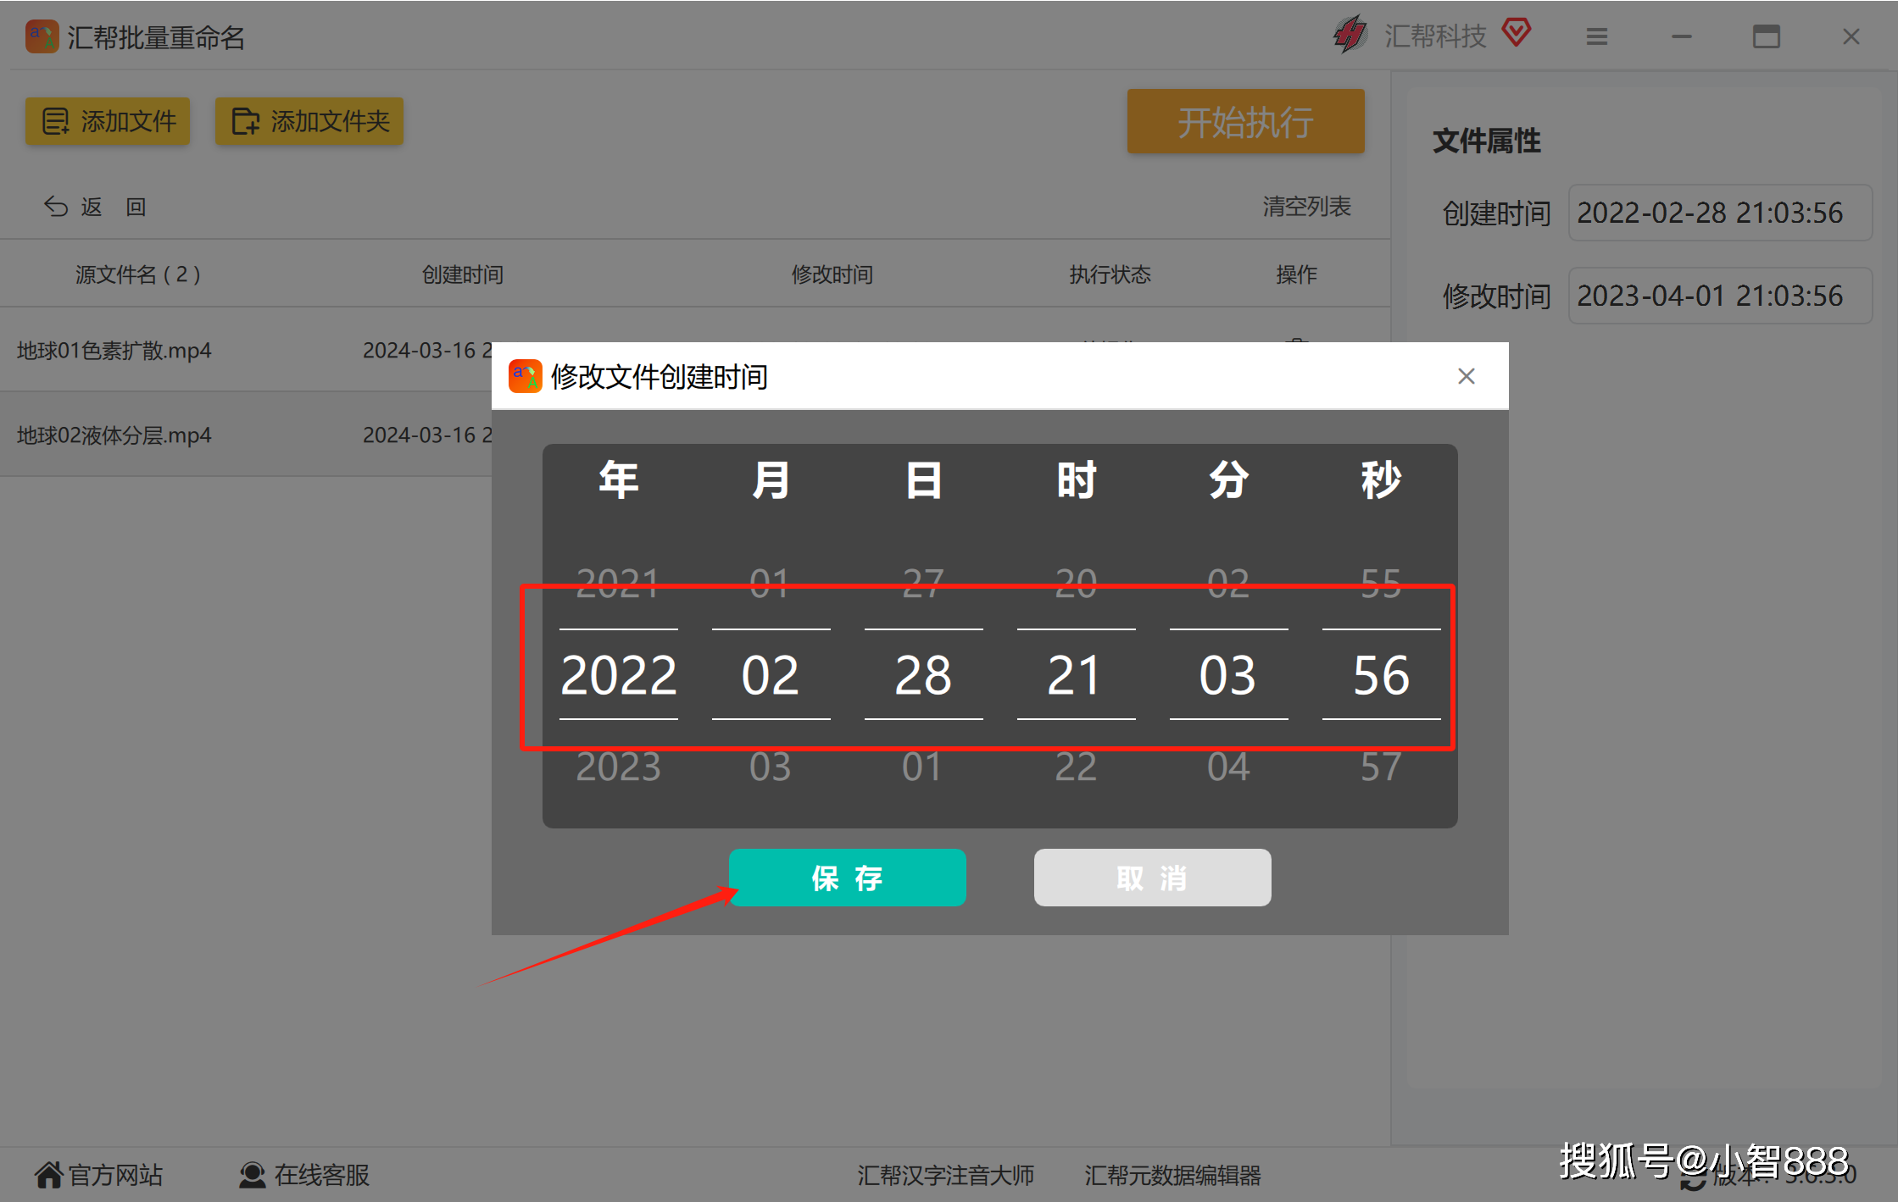Click the 取消 button in the dialog
This screenshot has width=1898, height=1202.
pyautogui.click(x=1152, y=878)
